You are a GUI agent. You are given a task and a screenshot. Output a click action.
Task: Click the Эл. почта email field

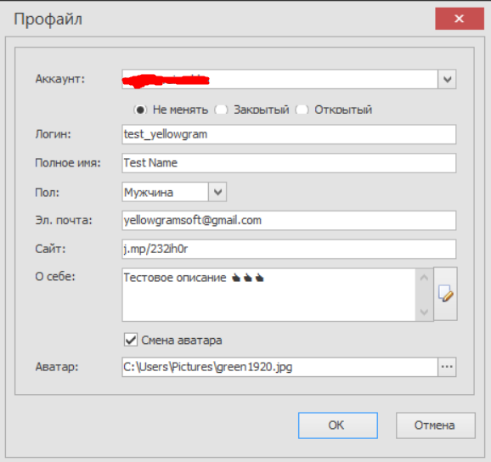click(289, 220)
